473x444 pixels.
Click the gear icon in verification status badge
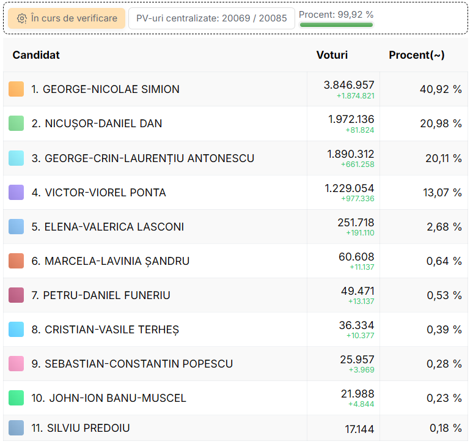(x=22, y=18)
